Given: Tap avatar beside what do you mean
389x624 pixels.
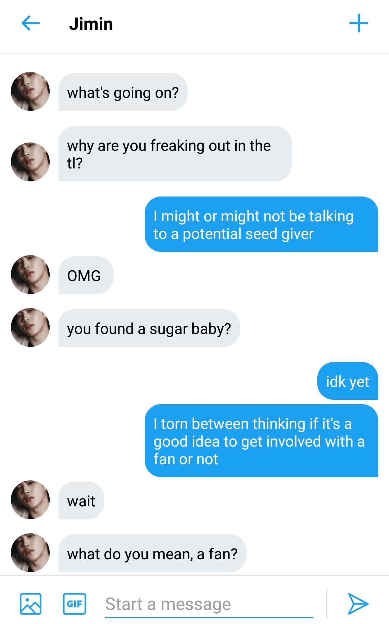Looking at the screenshot, I should 30,553.
